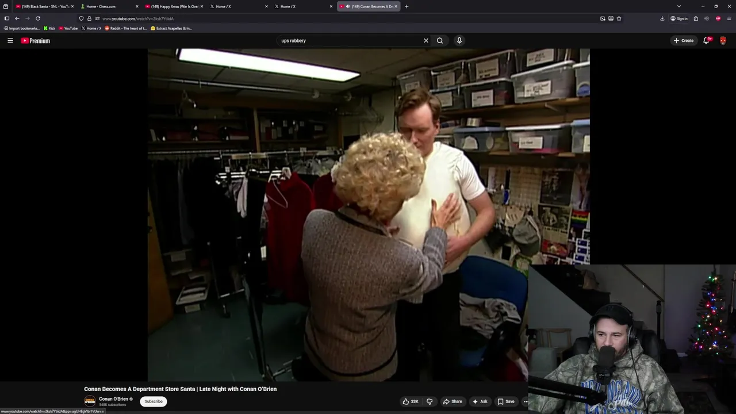Open the list all tabs dropdown
The height and width of the screenshot is (414, 736).
tap(679, 6)
